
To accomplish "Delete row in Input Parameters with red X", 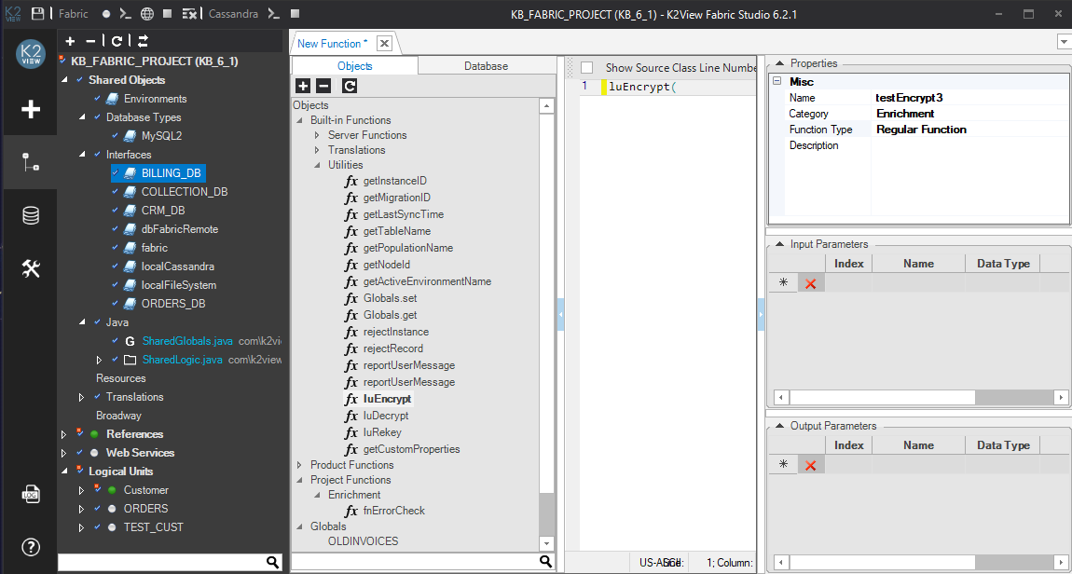I will coord(810,283).
